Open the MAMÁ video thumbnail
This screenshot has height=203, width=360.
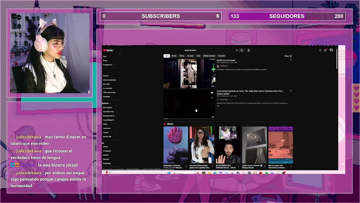189,73
